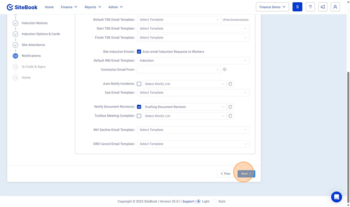Click the announcements megaphone icon

[322, 7]
